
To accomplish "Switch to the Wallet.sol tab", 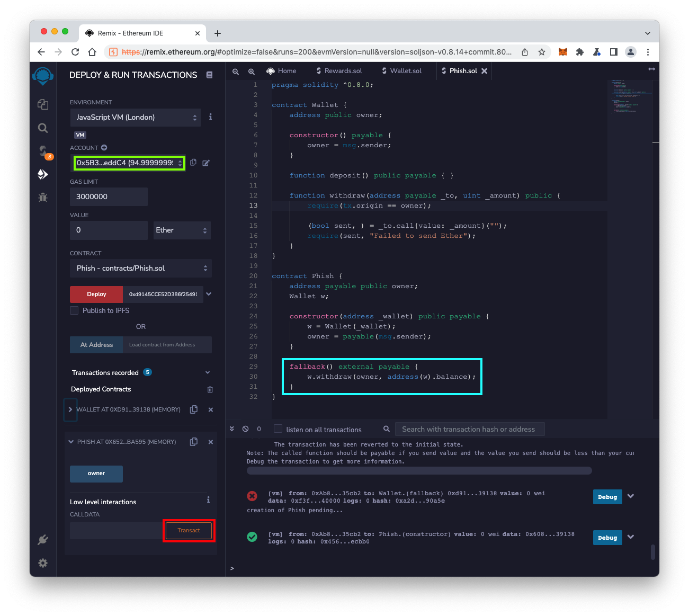I will tap(402, 71).
